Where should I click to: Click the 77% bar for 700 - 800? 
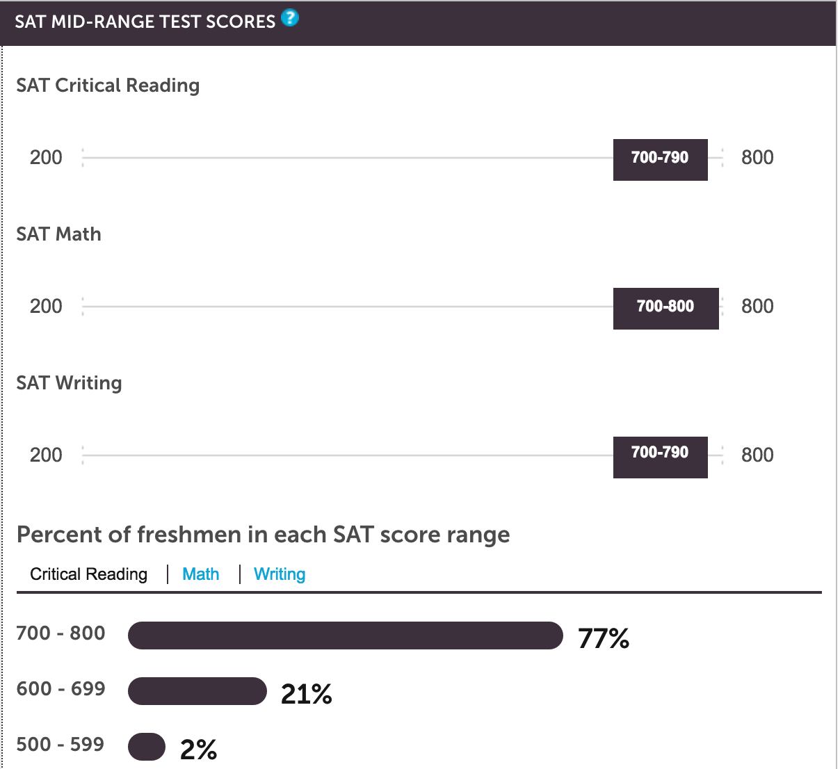[345, 636]
